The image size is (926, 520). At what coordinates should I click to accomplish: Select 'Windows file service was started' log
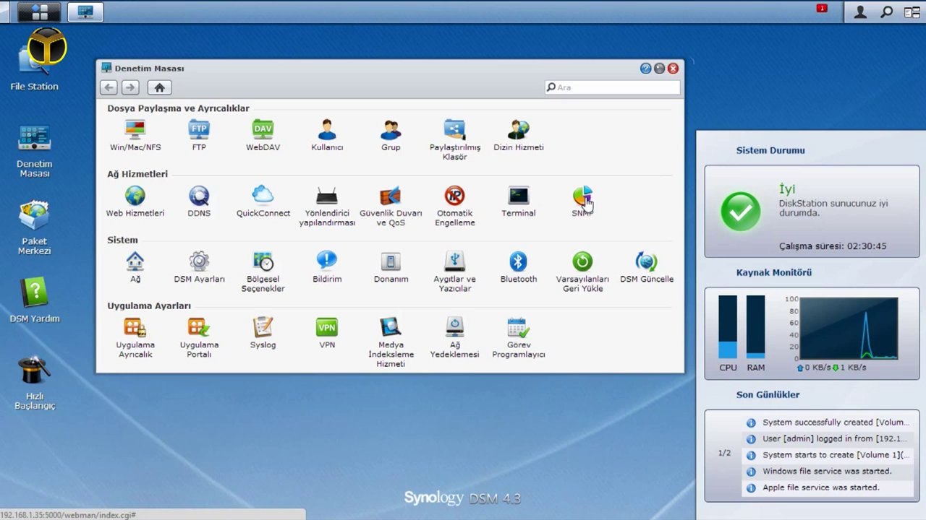[x=827, y=471]
